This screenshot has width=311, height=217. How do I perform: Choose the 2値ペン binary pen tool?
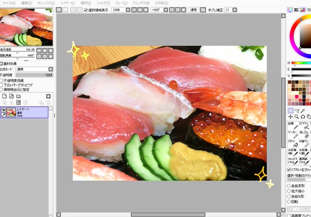[x=304, y=143]
